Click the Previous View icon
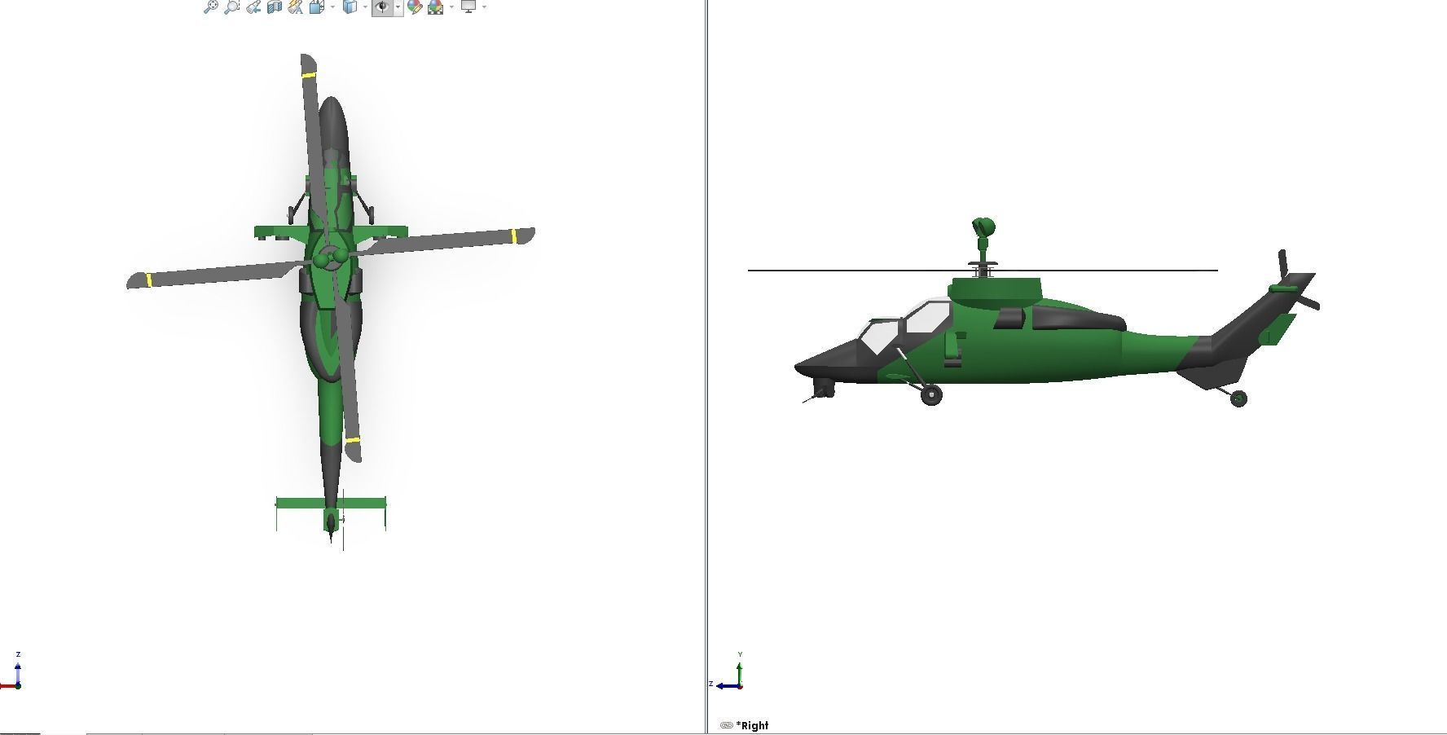 [x=253, y=7]
